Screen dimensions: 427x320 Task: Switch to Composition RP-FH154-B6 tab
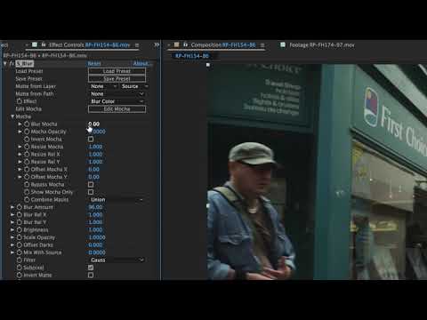click(x=223, y=45)
